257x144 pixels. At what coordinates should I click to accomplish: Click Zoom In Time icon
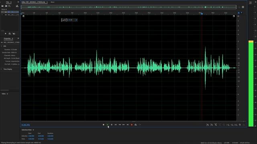coord(216,125)
